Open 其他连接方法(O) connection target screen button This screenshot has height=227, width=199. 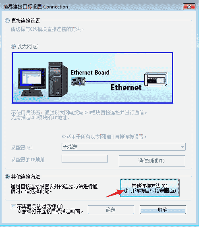coord(150,188)
